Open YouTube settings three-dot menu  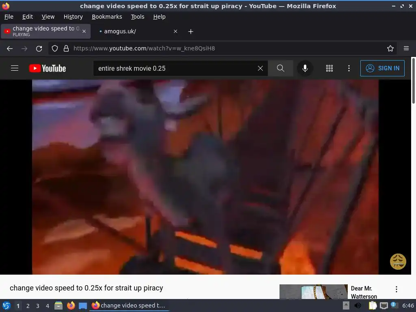click(x=349, y=68)
